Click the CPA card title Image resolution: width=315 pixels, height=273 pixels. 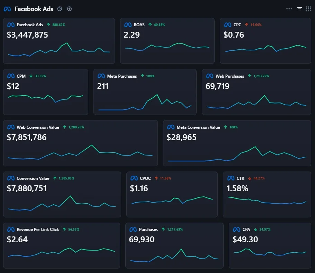pos(246,230)
